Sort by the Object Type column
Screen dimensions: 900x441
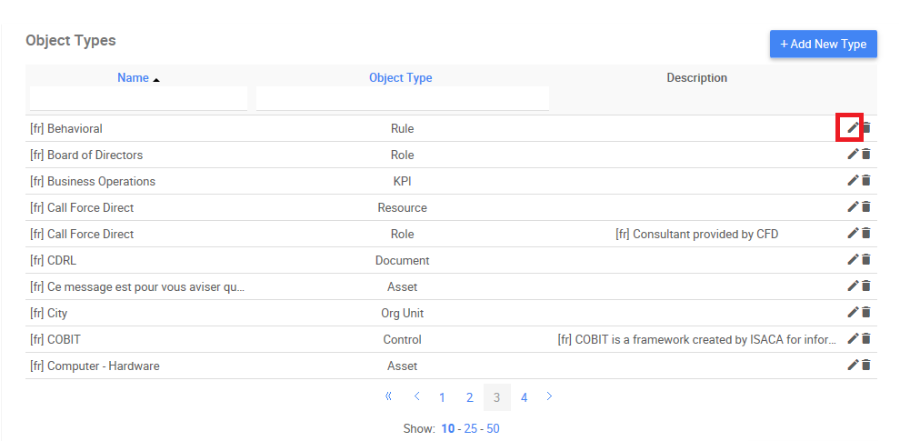tap(400, 78)
